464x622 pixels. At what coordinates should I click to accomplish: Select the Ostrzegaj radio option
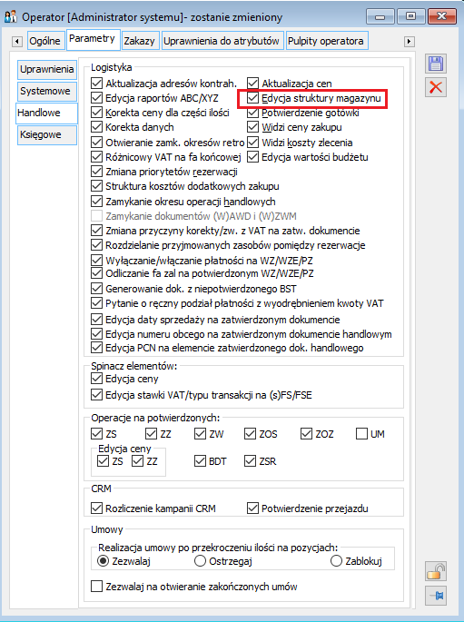(200, 561)
